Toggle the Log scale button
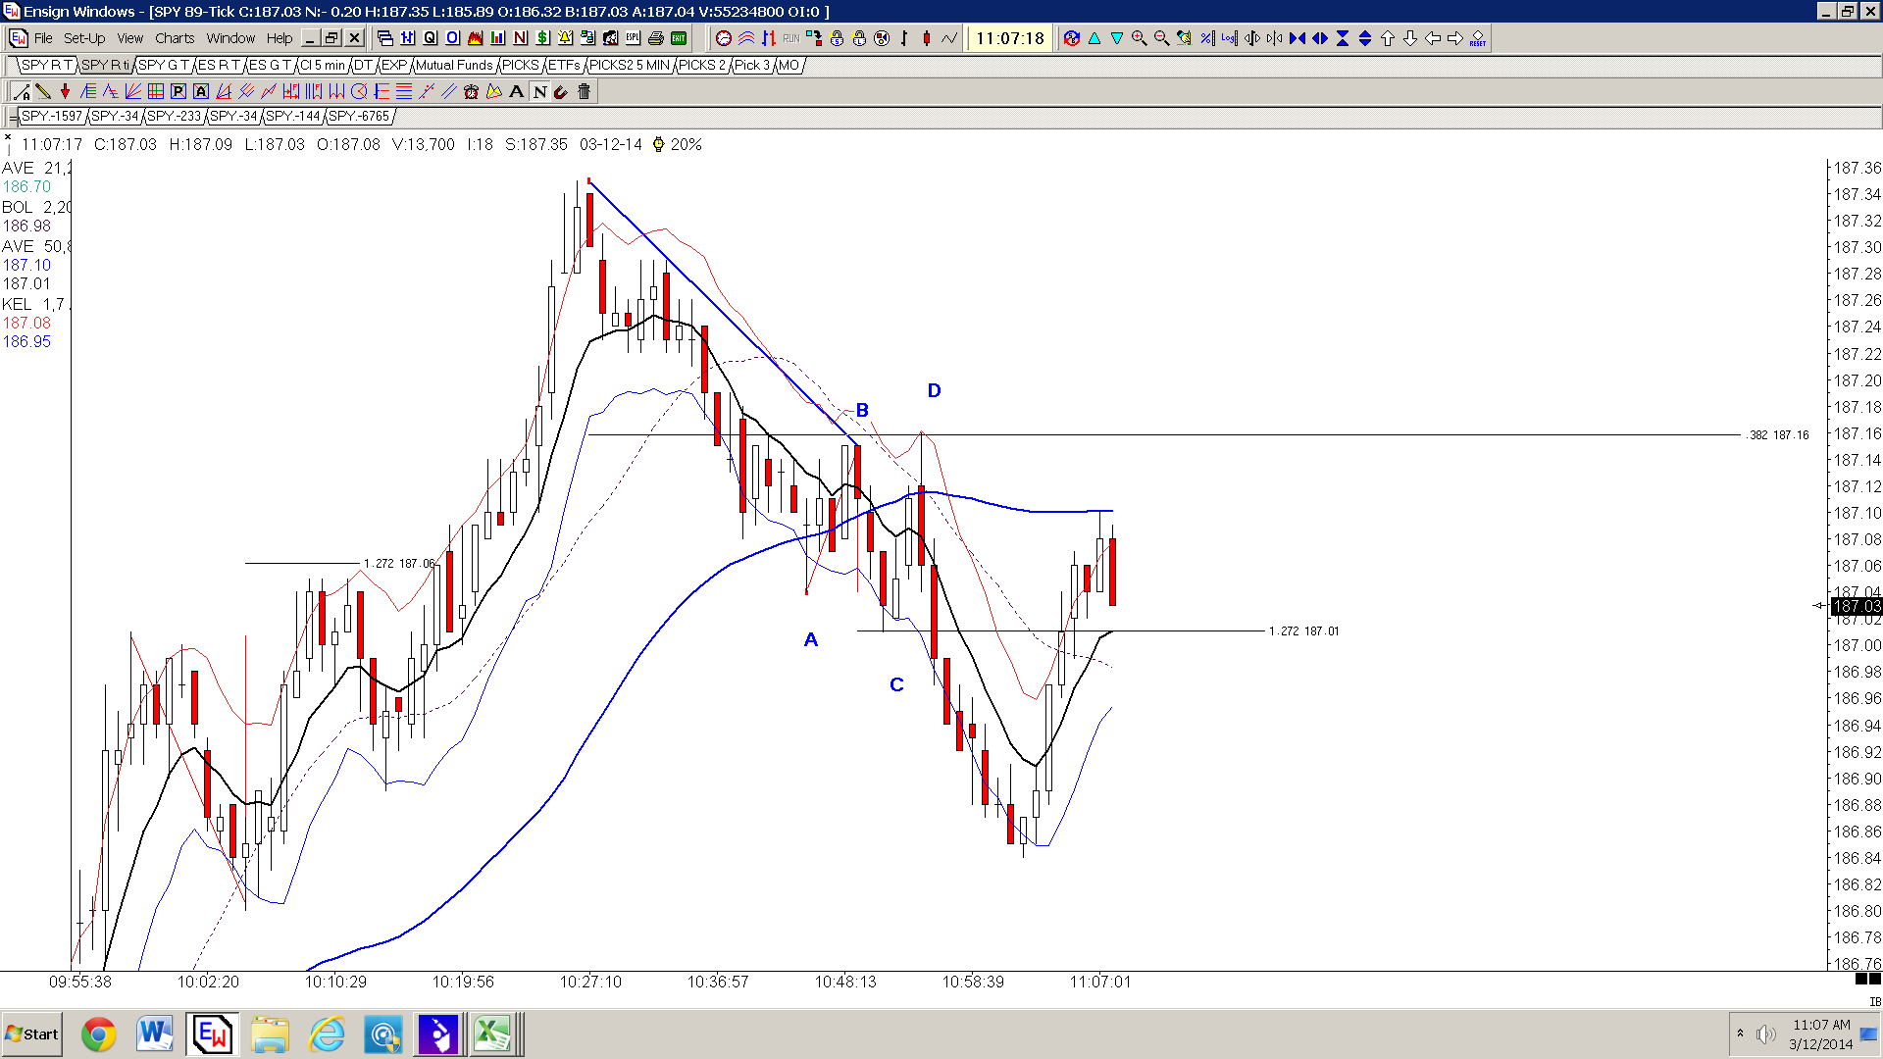The height and width of the screenshot is (1059, 1883). click(1229, 38)
